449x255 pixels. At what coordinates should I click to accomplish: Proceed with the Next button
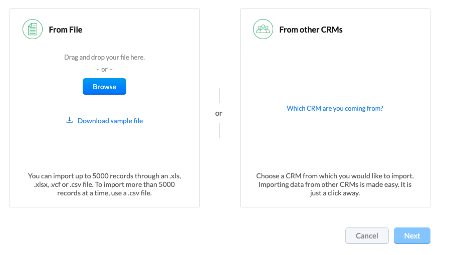pos(412,235)
